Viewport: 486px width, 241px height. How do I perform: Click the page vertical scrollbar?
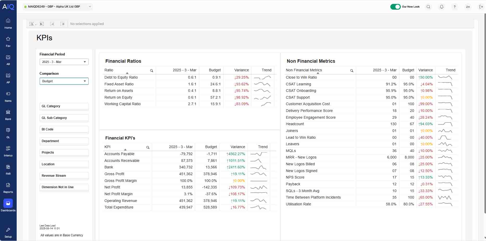pos(484,117)
